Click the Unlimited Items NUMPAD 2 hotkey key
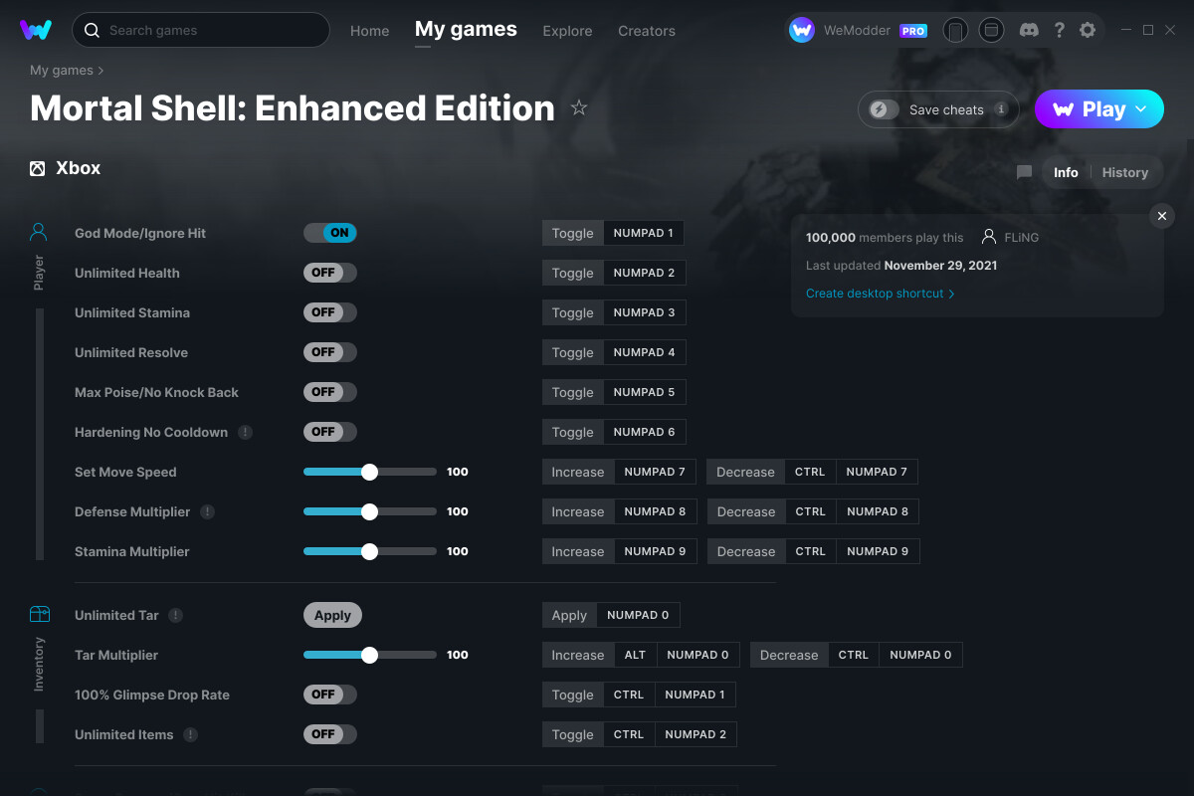 [696, 734]
